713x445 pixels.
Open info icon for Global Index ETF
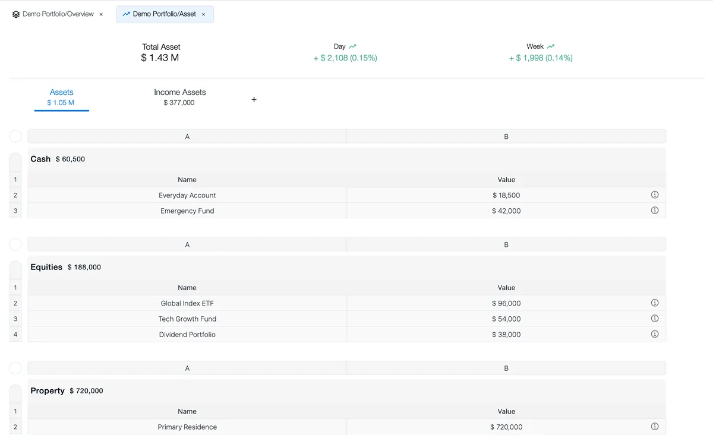tap(655, 303)
